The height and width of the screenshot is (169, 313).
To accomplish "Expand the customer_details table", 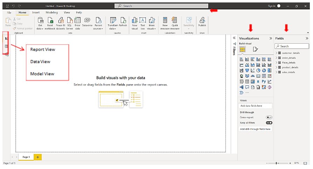I will 276,53.
